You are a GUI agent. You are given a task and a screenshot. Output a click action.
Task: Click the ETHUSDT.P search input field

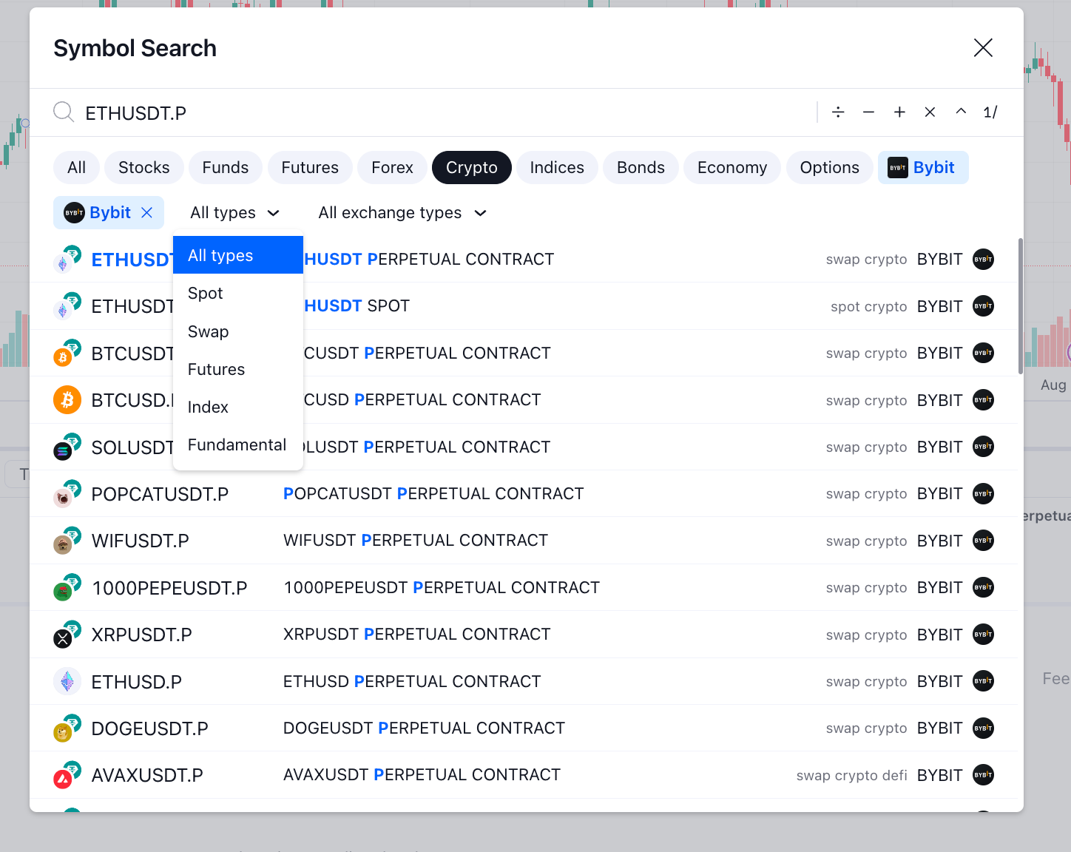coord(444,112)
